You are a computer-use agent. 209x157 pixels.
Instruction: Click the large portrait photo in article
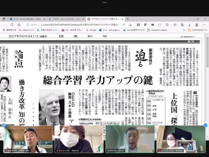click(x=52, y=107)
